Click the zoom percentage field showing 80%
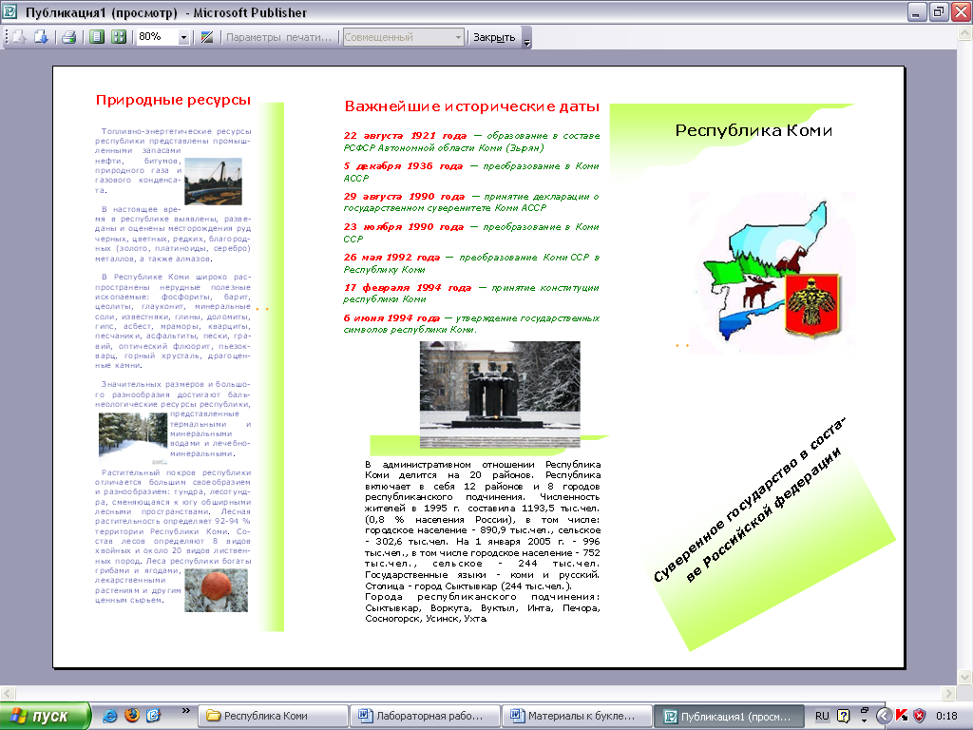 click(x=157, y=37)
